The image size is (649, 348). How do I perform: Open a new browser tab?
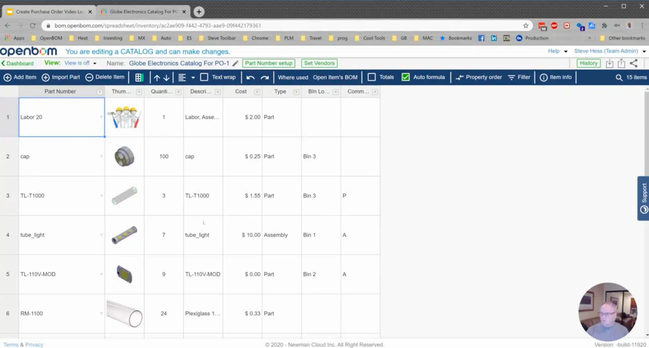coord(199,12)
